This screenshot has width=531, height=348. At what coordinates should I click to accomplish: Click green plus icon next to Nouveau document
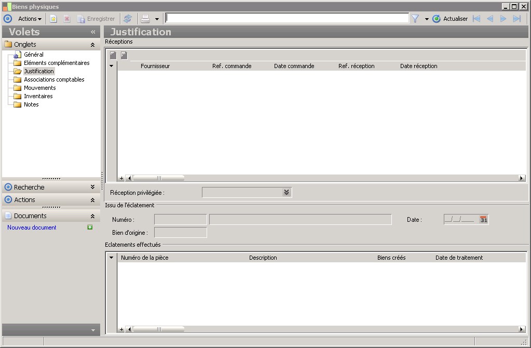coord(90,227)
